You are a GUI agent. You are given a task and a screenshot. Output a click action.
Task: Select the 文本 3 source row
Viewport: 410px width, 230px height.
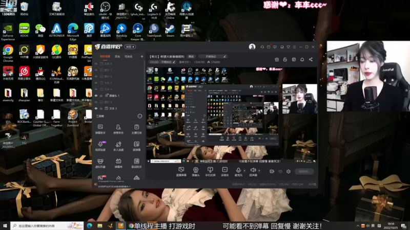[x=118, y=108]
